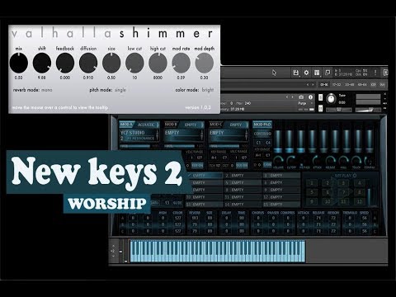
Task: Select rack page 33-48 tab
Action: point(350,85)
